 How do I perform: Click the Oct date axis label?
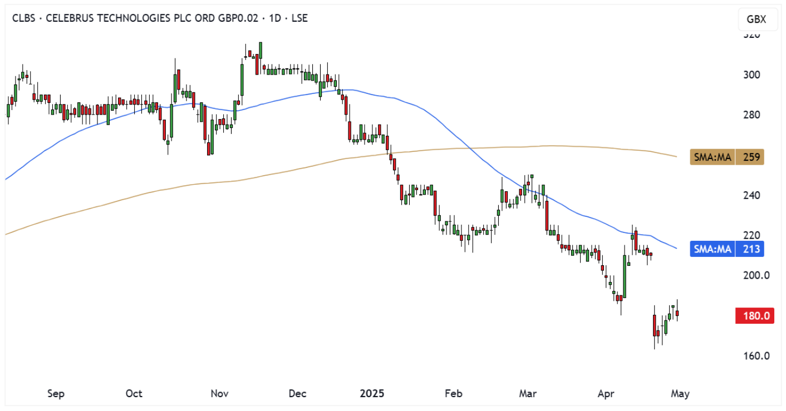134,394
